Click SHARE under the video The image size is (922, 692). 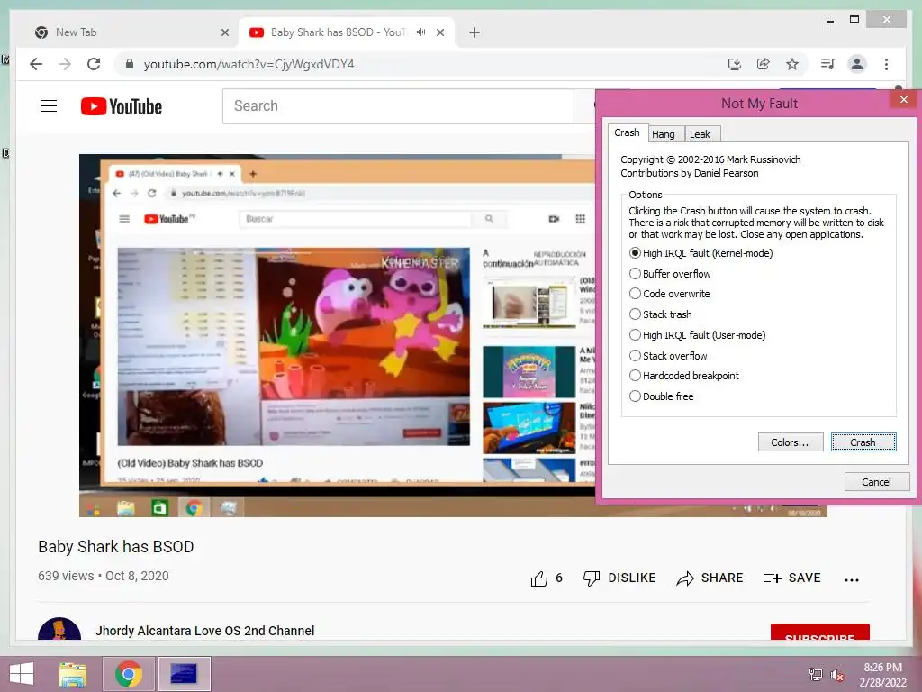(x=710, y=578)
